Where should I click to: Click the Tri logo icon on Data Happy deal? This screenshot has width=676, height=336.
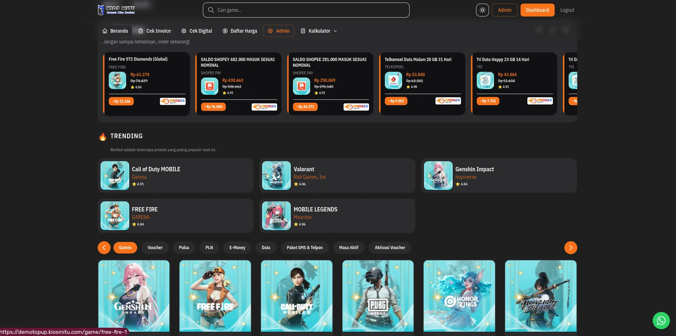(485, 80)
